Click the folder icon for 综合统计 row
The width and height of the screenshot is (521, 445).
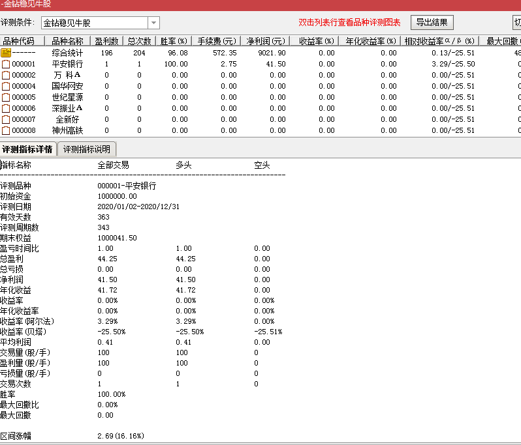pyautogui.click(x=6, y=53)
